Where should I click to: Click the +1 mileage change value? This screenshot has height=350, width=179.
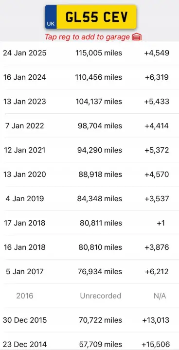tap(161, 223)
